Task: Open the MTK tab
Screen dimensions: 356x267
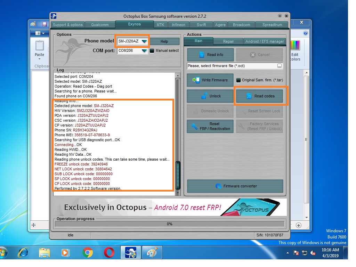Action: coord(160,25)
